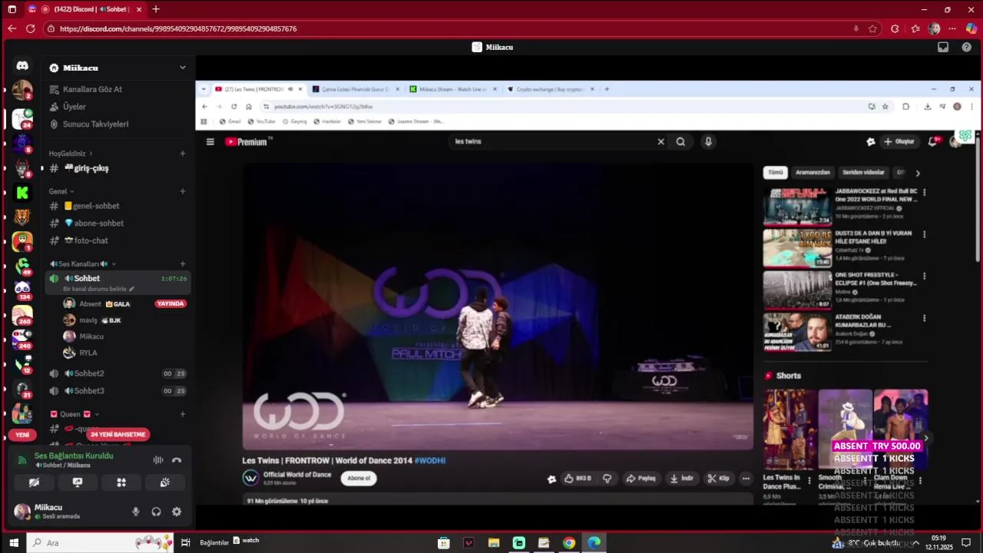Add channel to Ses Kanalları category
This screenshot has height=553, width=983.
[182, 264]
